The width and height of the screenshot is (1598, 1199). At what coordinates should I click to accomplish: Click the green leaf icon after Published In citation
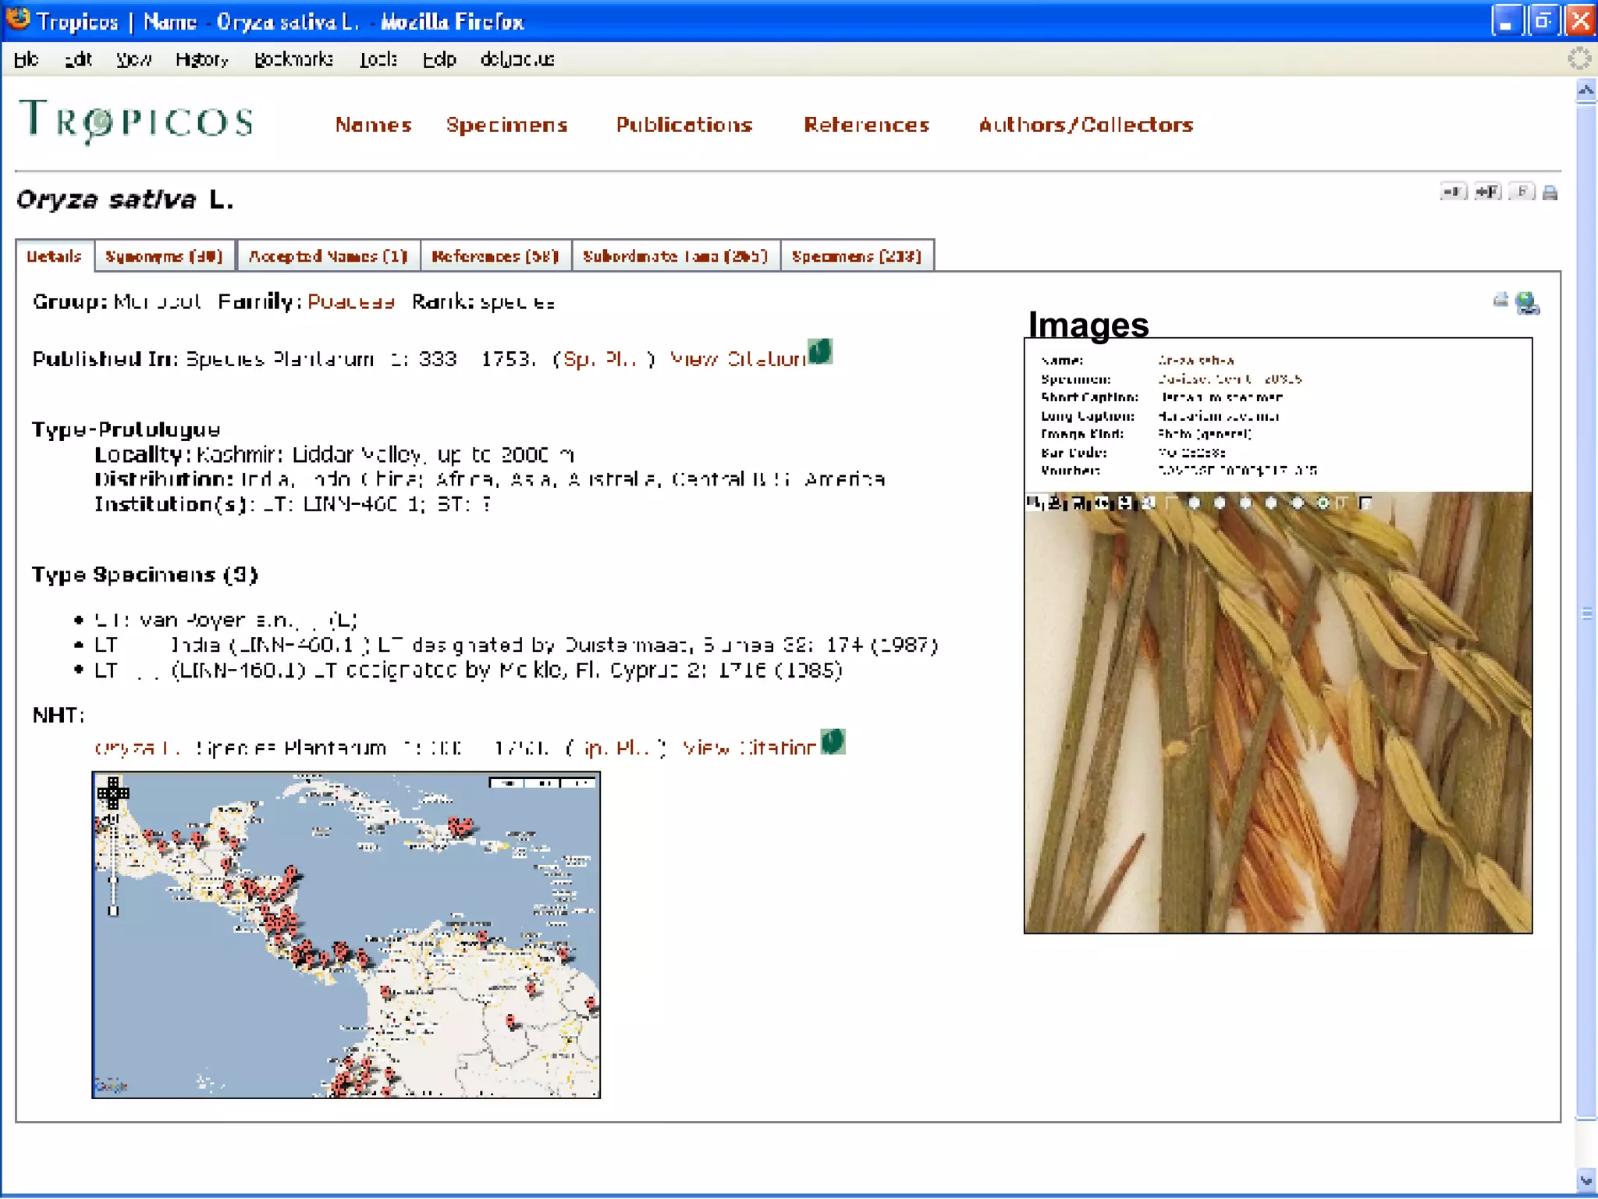point(820,352)
